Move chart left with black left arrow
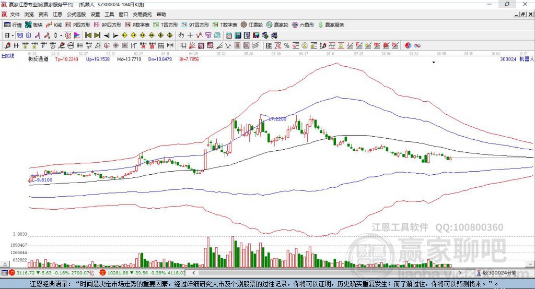Screen dimensions: 535x289 107,35
